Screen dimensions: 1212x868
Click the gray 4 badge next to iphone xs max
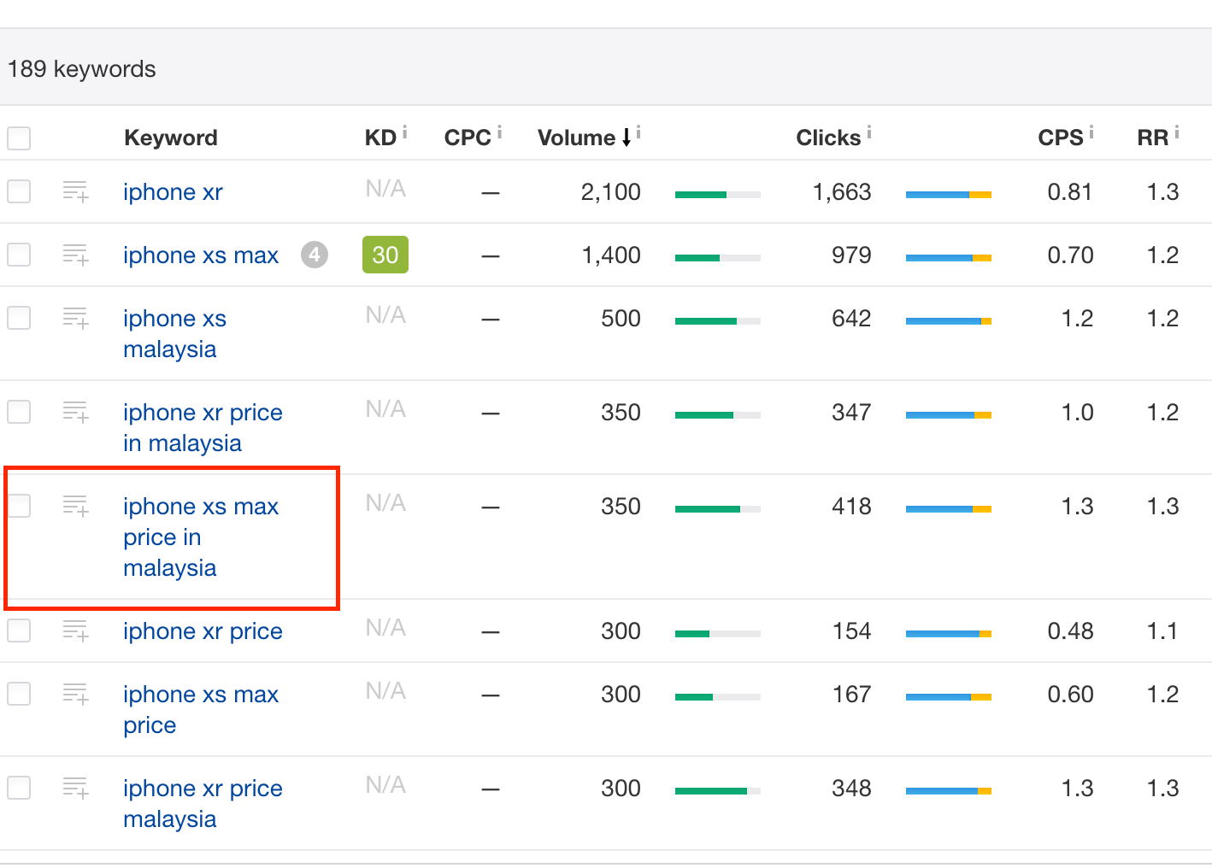315,255
